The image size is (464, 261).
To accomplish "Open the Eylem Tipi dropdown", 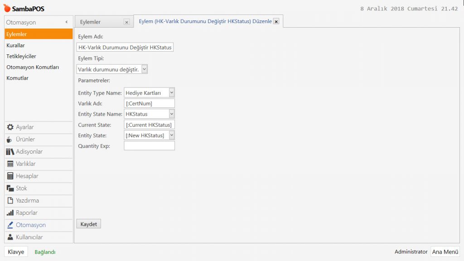I will point(144,69).
